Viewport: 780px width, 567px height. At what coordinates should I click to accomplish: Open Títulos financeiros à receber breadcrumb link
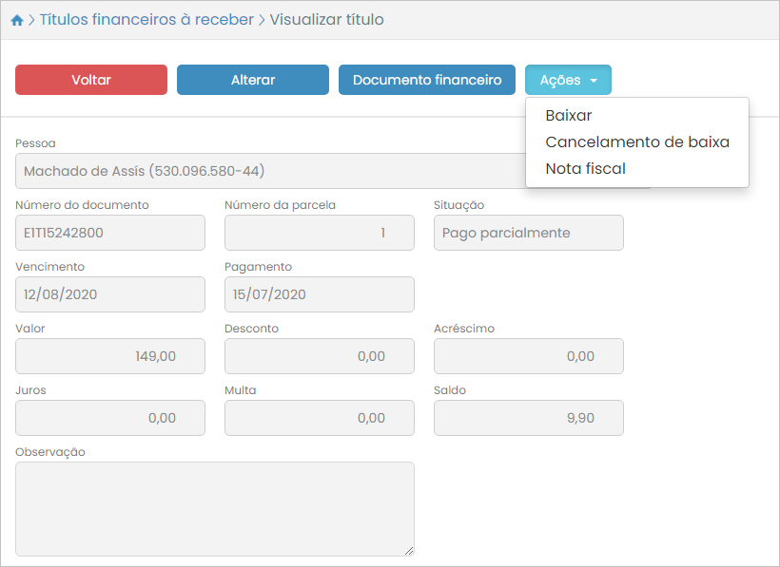click(146, 20)
